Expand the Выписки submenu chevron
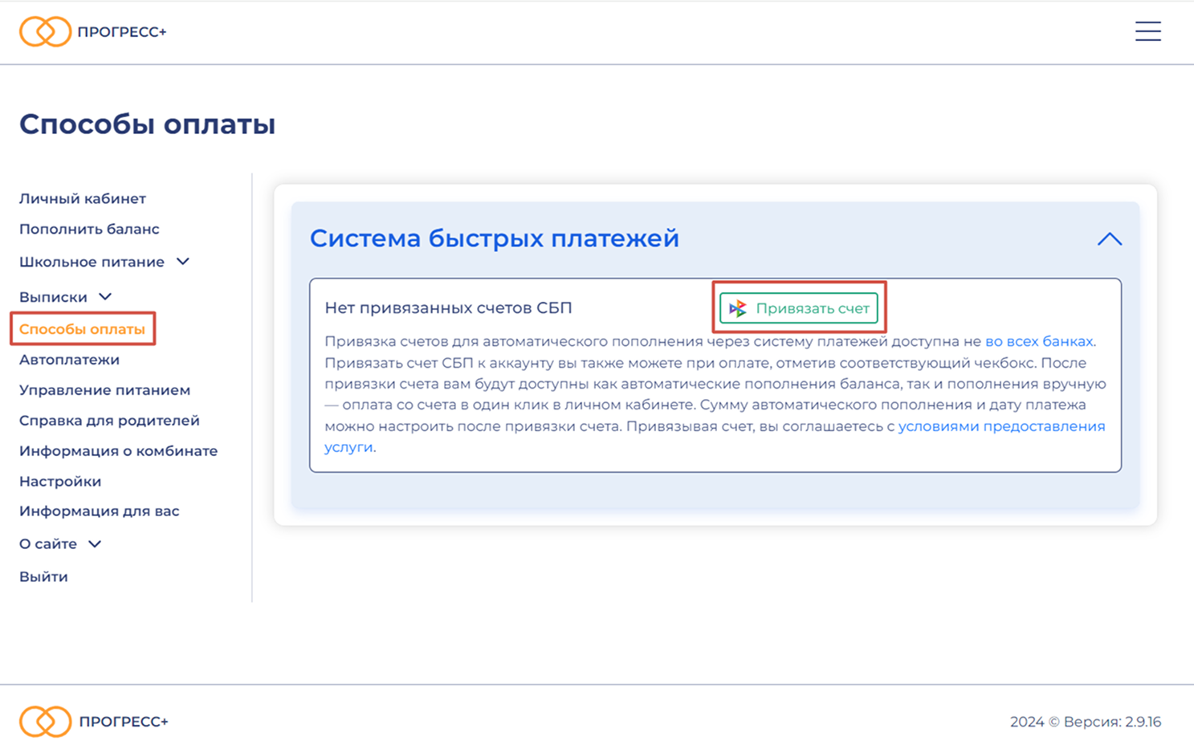 [x=105, y=297]
